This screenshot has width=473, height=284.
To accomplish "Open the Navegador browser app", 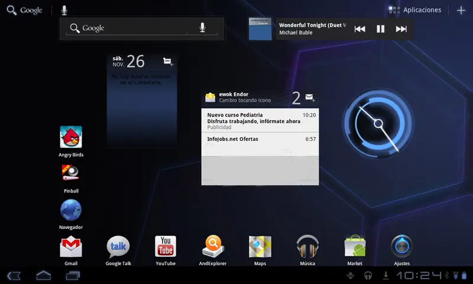I will click(71, 210).
